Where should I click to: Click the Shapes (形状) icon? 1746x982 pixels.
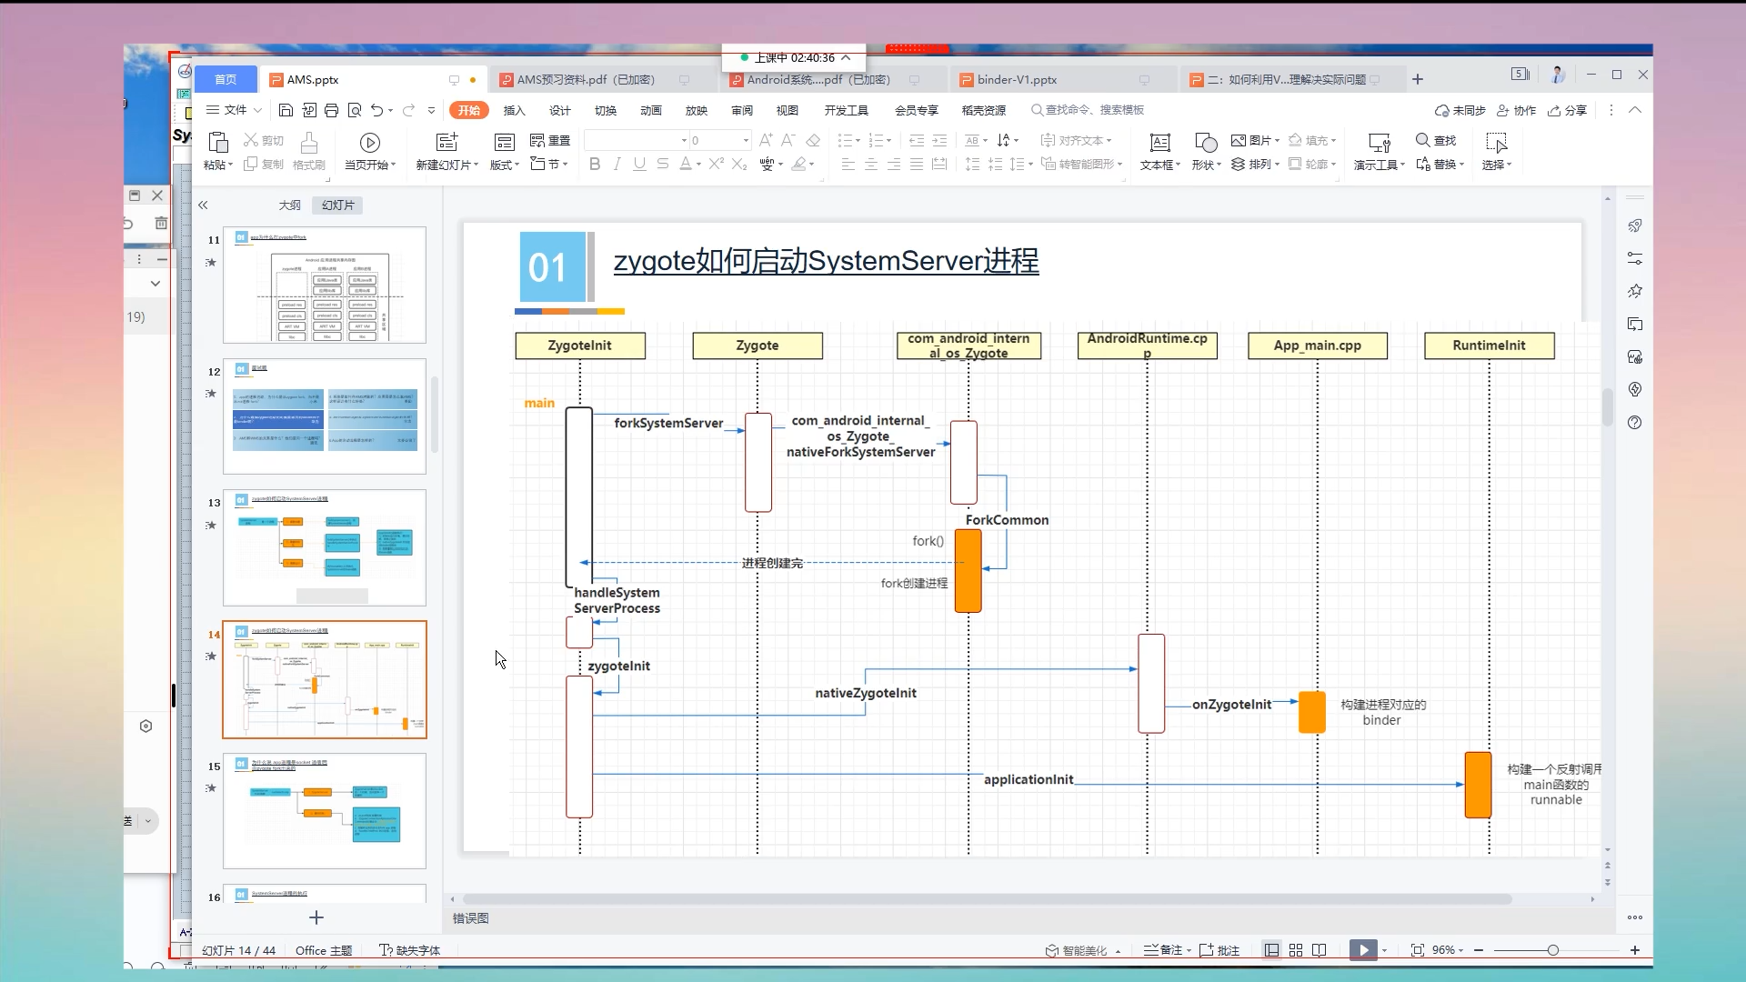pyautogui.click(x=1206, y=143)
